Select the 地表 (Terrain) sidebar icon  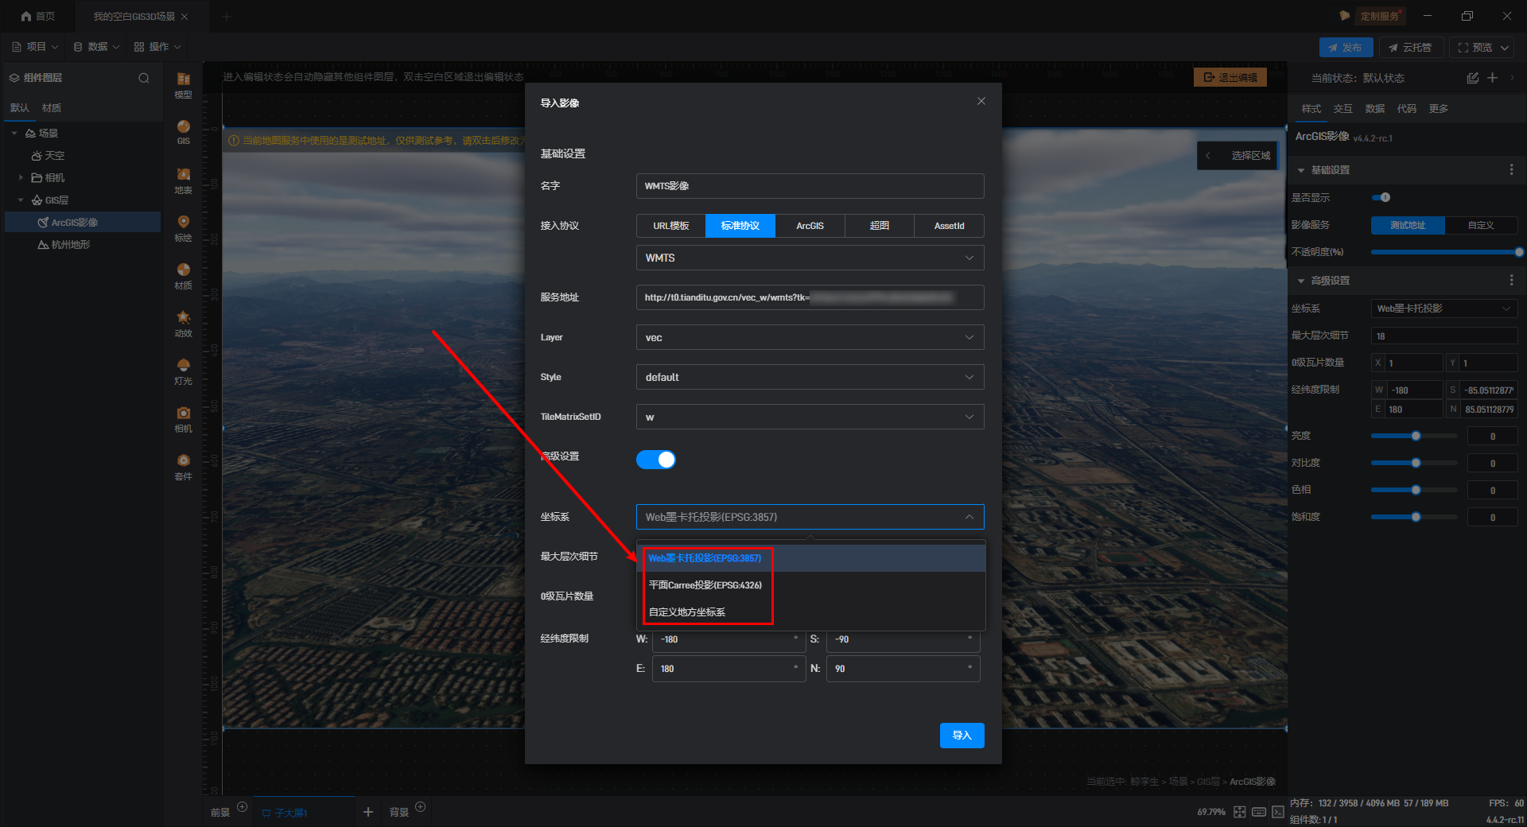pyautogui.click(x=183, y=180)
